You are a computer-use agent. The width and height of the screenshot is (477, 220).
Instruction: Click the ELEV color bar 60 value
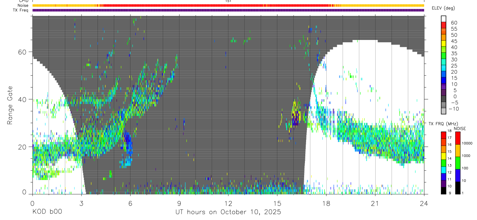coord(454,23)
